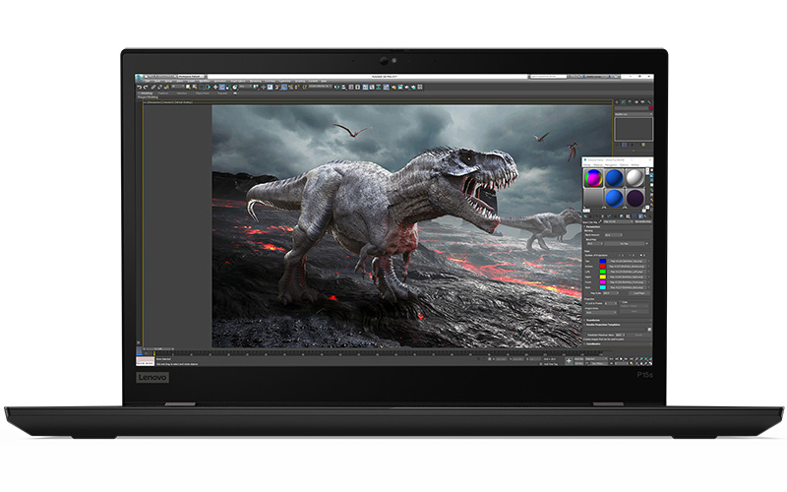The width and height of the screenshot is (787, 492).
Task: Open Navigation menu in Material Editor
Action: click(x=611, y=164)
